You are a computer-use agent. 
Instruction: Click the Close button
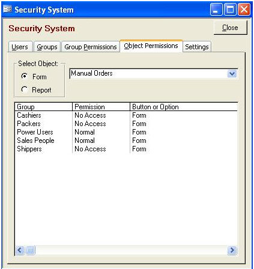pyautogui.click(x=230, y=28)
